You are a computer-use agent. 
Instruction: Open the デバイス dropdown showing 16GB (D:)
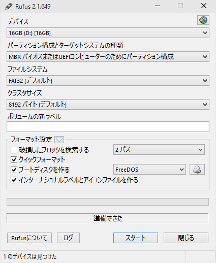pos(108,33)
